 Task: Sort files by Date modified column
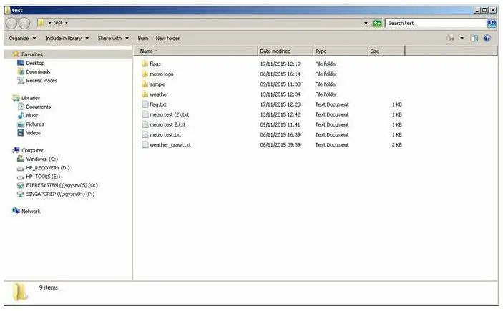[275, 51]
